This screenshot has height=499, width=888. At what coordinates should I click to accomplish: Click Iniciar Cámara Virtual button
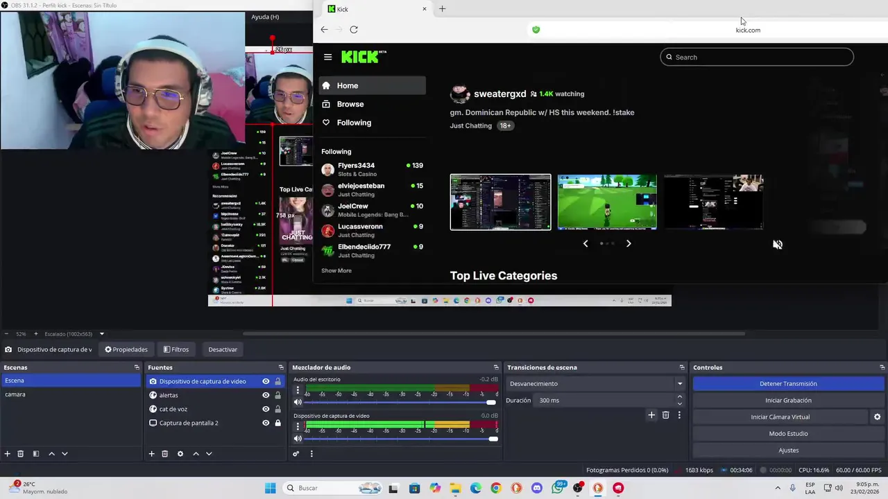(x=780, y=417)
